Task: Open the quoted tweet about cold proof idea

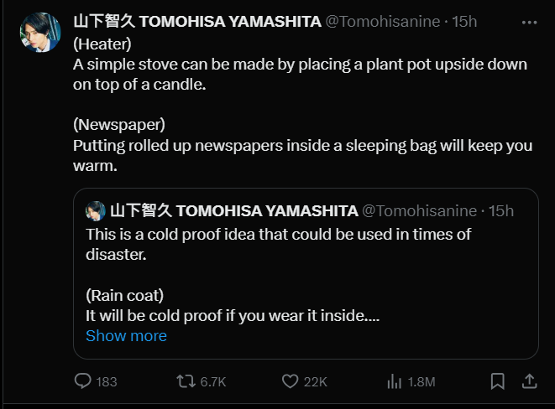Action: [x=302, y=275]
